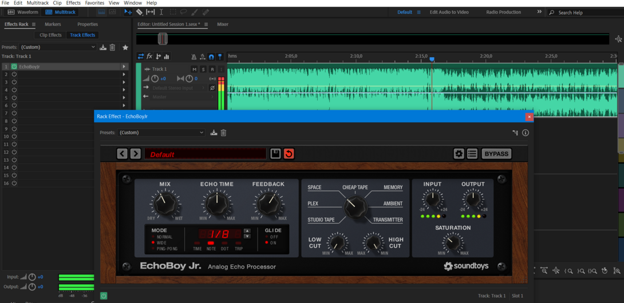Click the FEEDBACK knob
The width and height of the screenshot is (624, 303).
coord(268,205)
